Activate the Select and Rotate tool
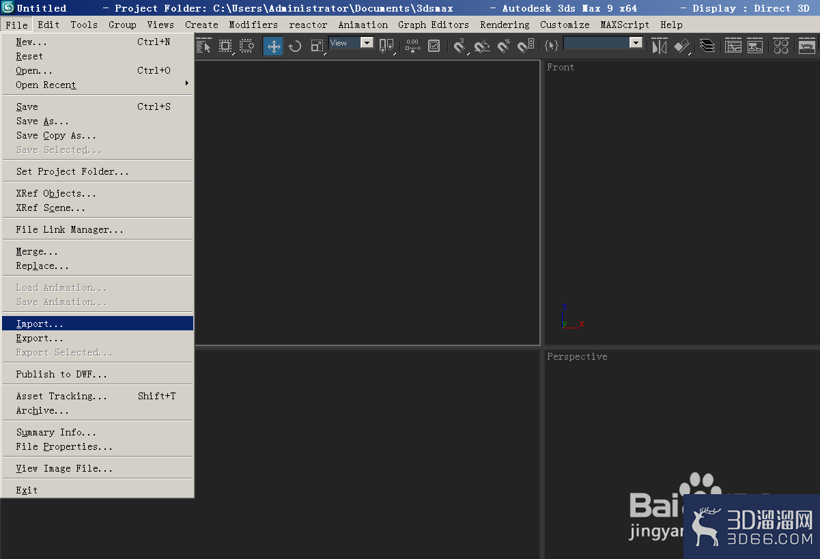The height and width of the screenshot is (559, 820). [x=295, y=46]
